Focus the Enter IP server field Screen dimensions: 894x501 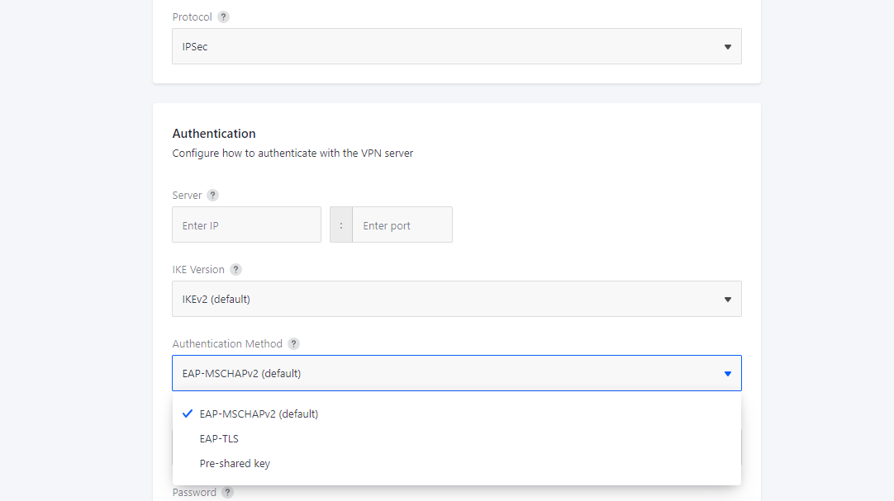246,225
